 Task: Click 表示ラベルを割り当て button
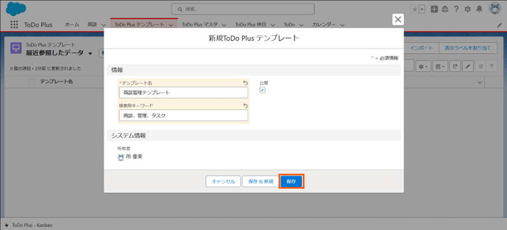point(468,48)
